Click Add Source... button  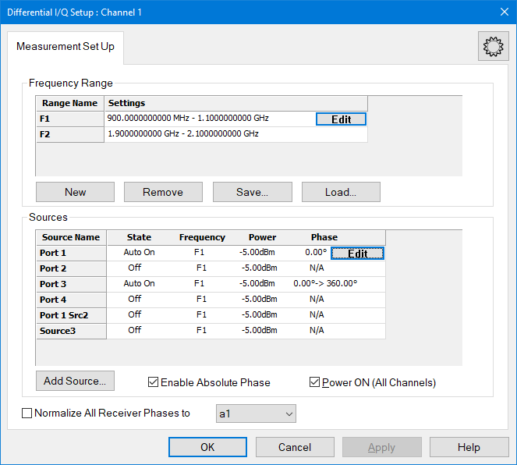pyautogui.click(x=75, y=381)
